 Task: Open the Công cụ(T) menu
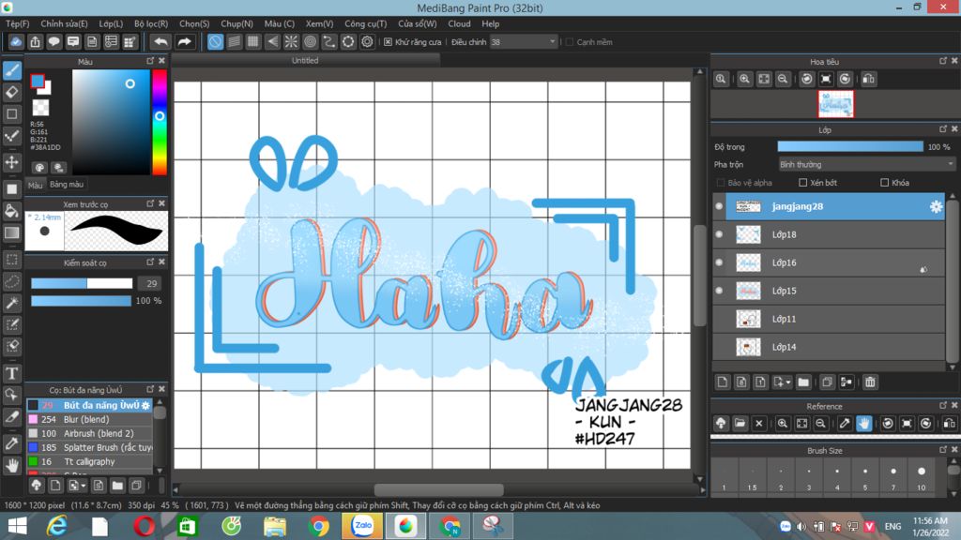(x=365, y=23)
